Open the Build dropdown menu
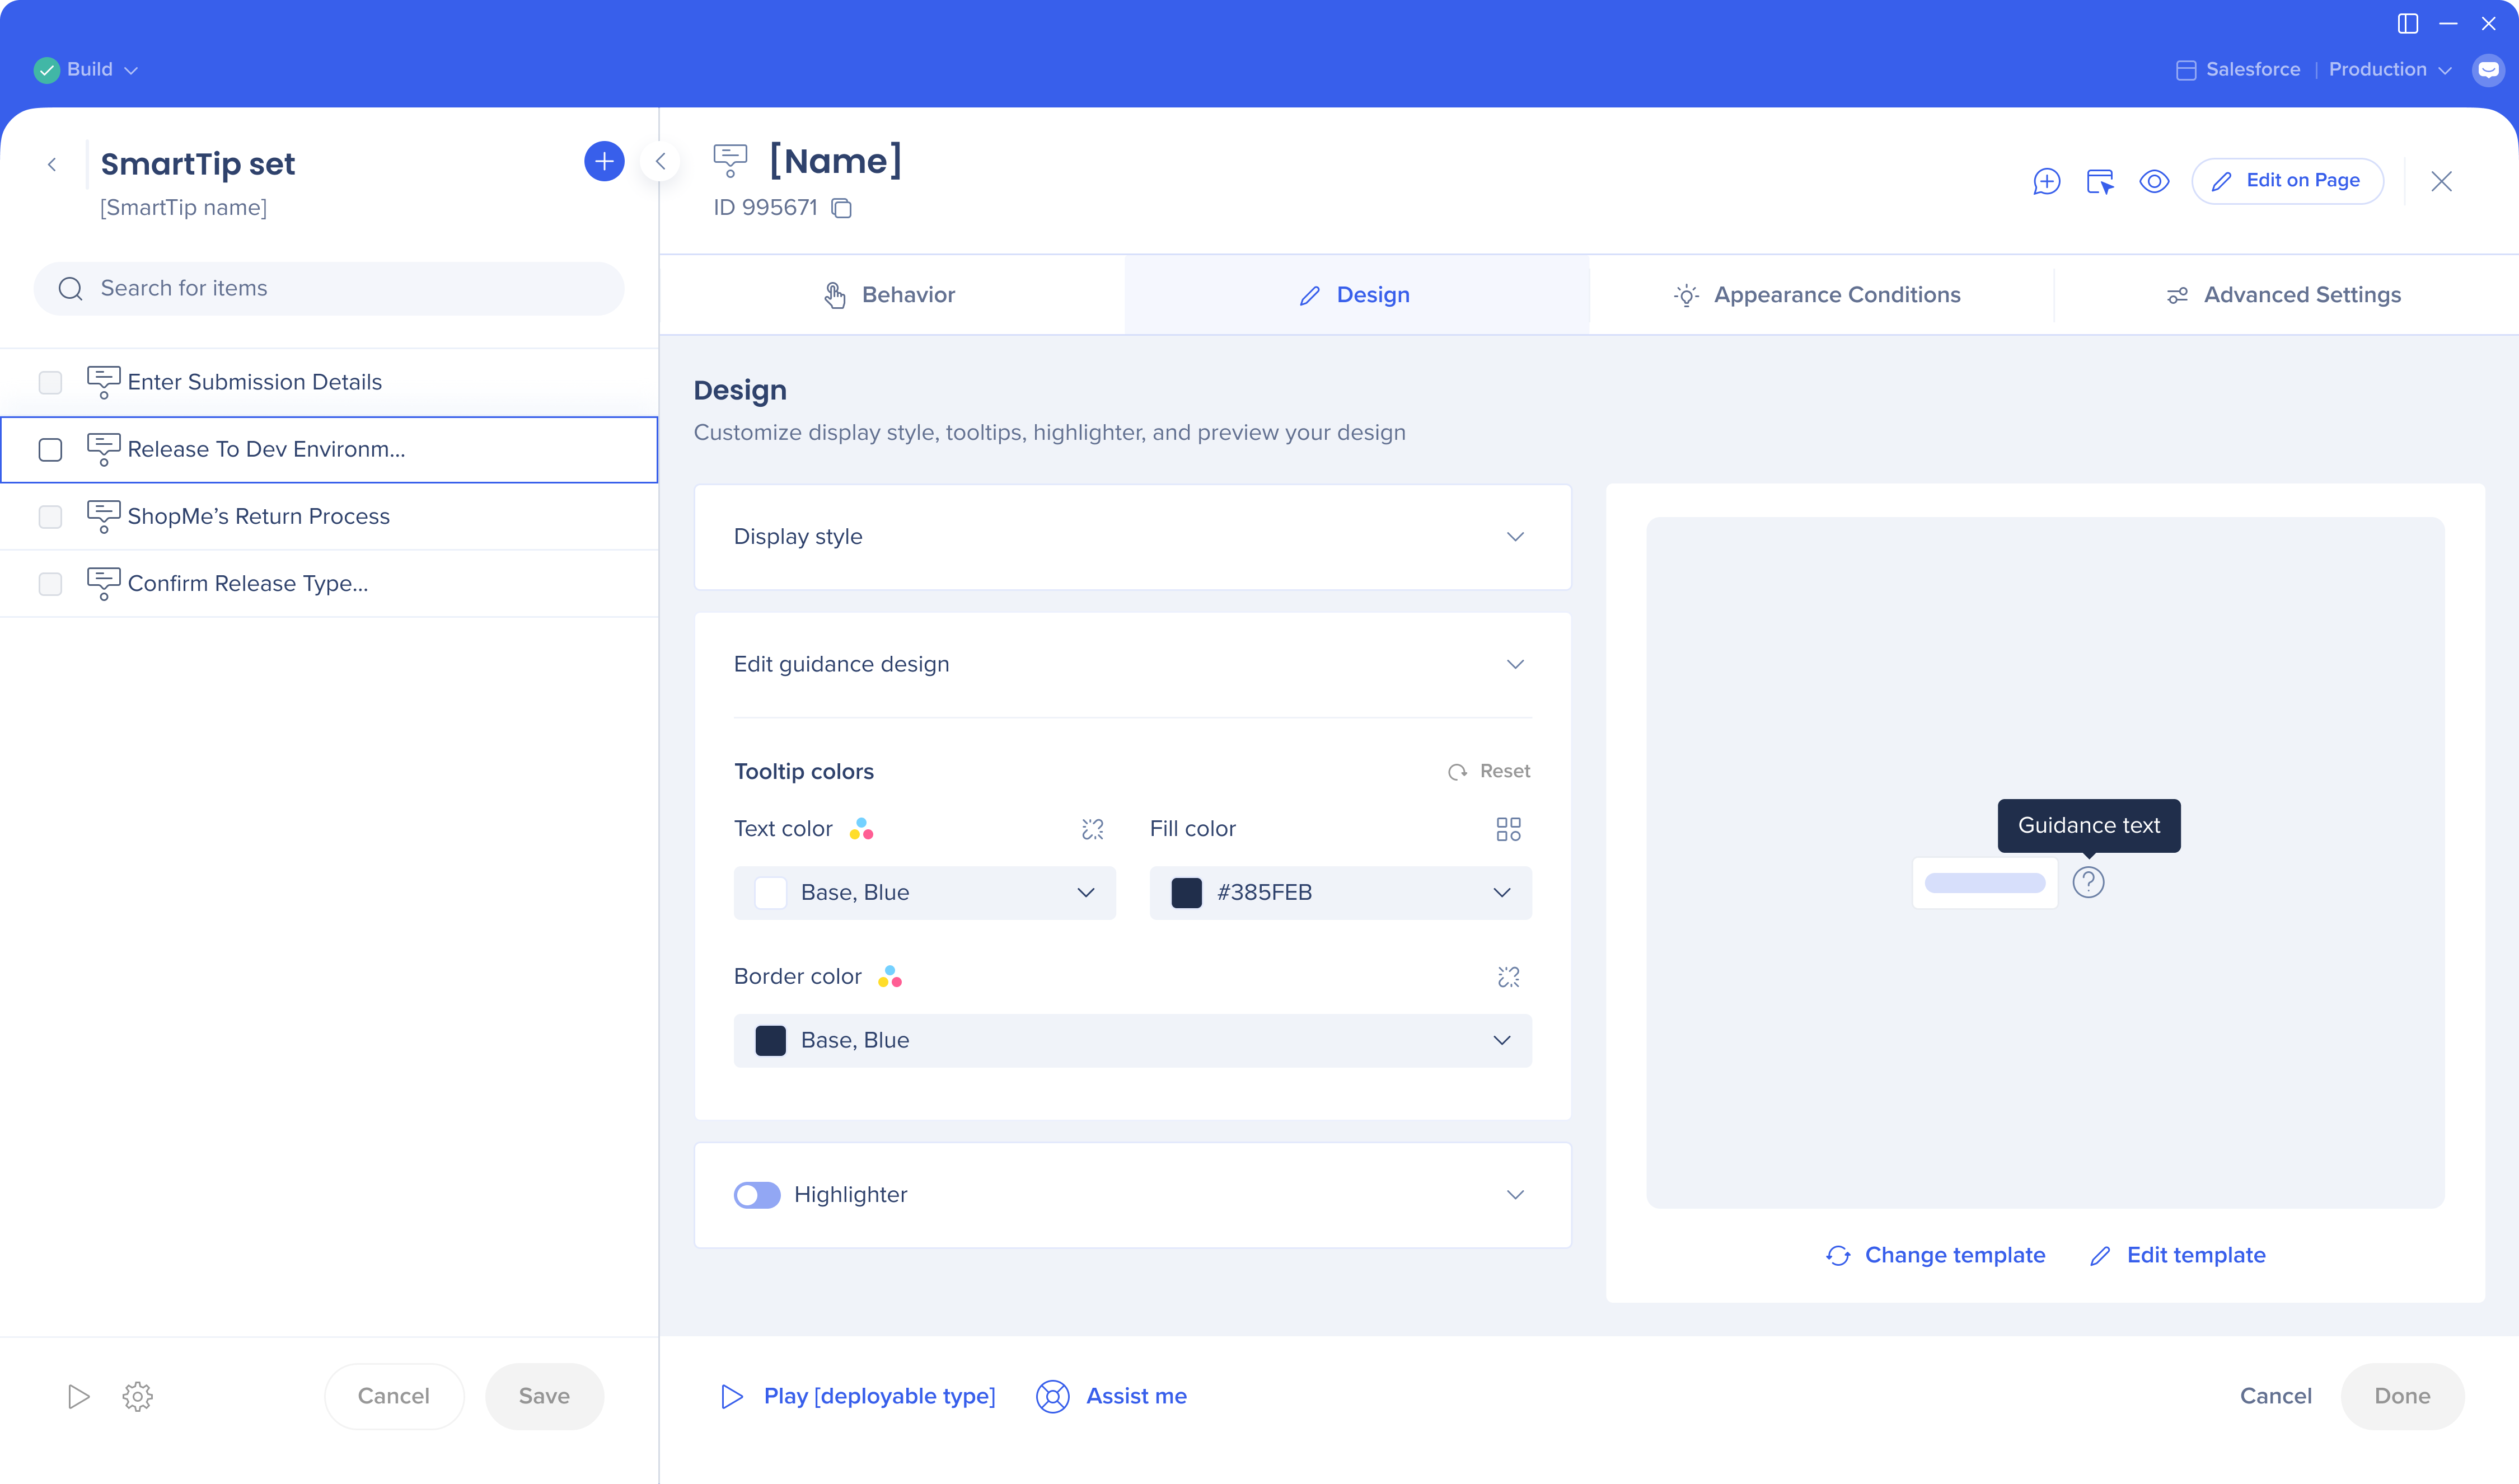The image size is (2519, 1484). [101, 70]
